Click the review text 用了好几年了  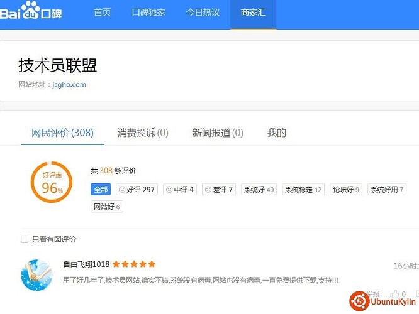(x=201, y=280)
